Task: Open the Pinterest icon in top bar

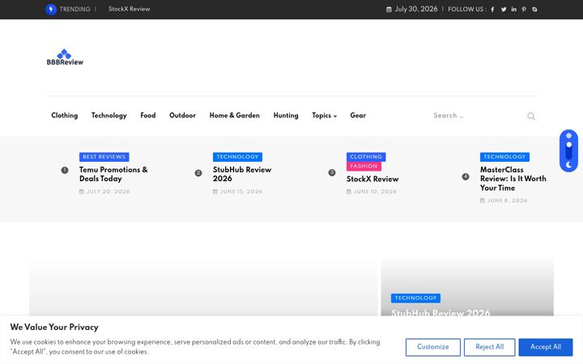Action: click(x=524, y=9)
